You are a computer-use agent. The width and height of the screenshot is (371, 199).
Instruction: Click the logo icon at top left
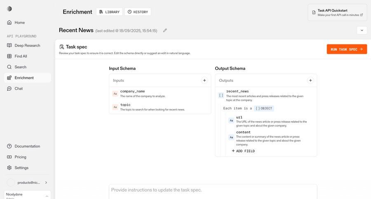[9, 9]
